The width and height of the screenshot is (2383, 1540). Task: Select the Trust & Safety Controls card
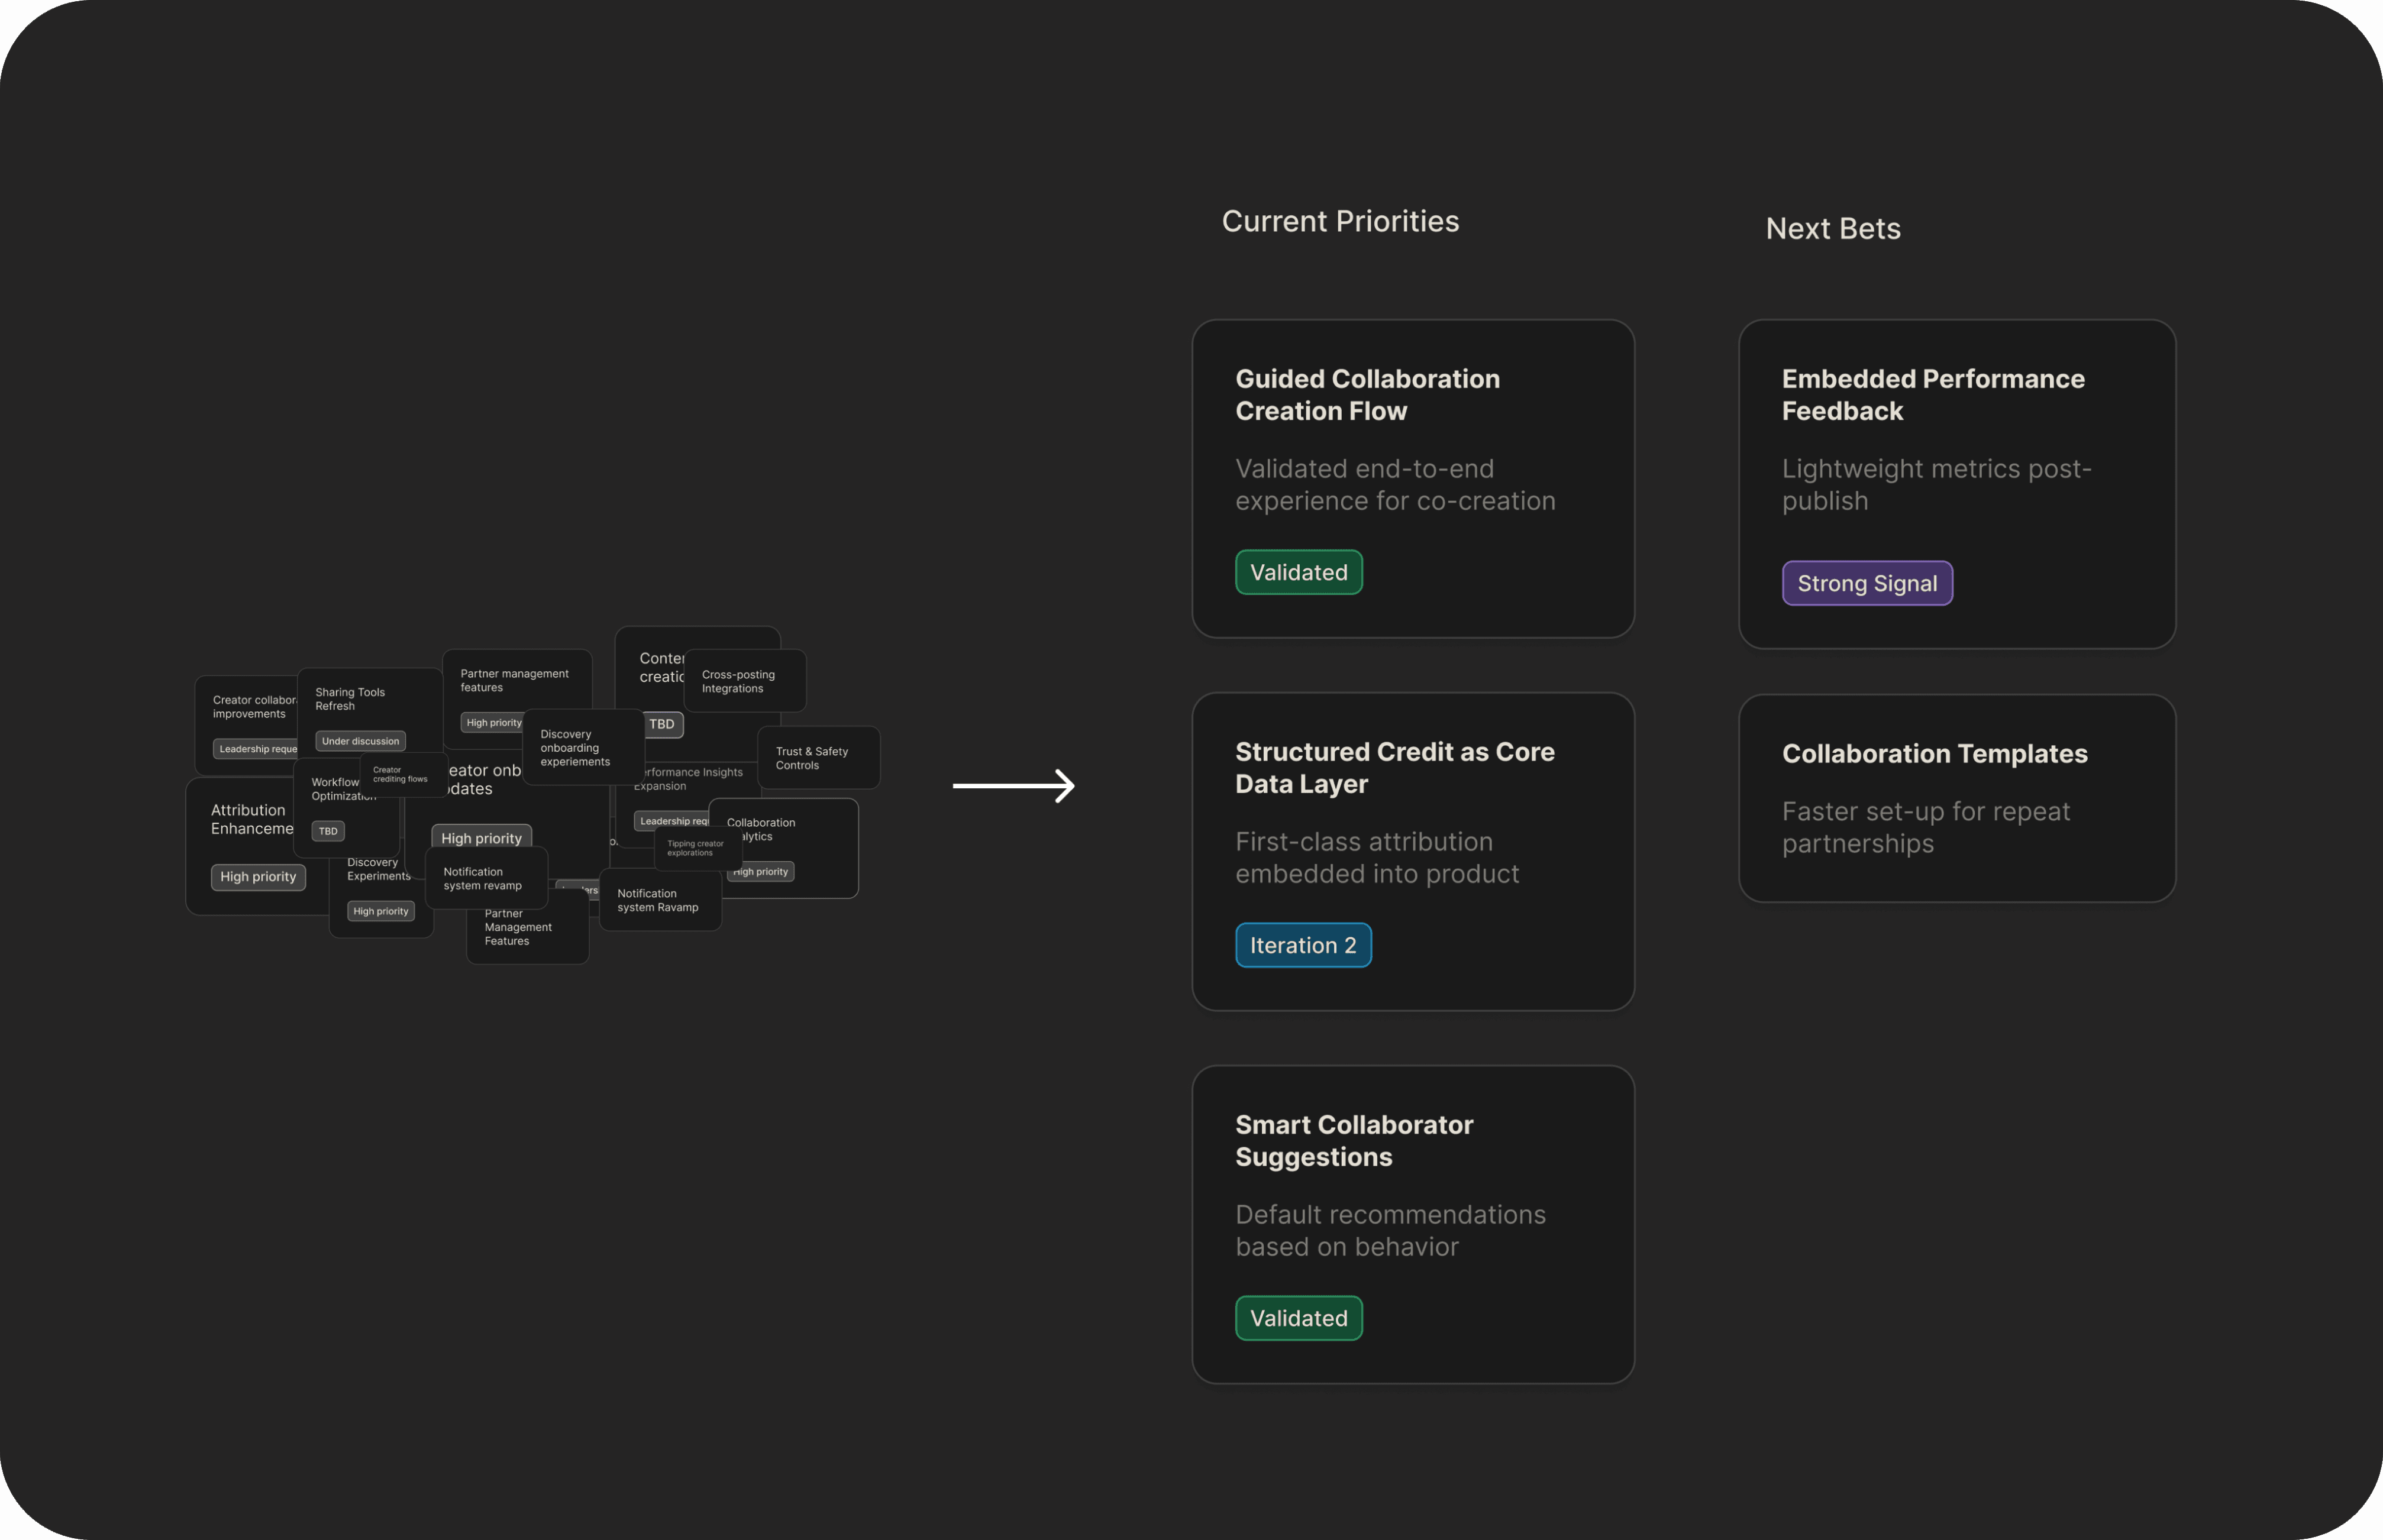(818, 758)
